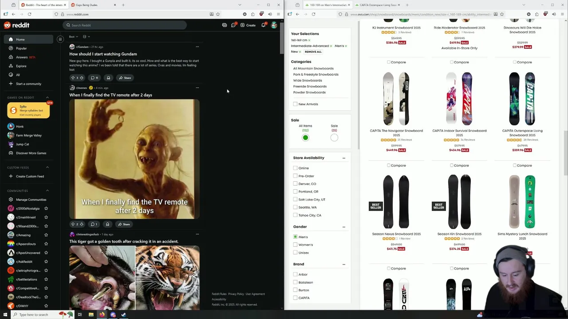
Task: Open the feed view layout dropdown
Action: click(86, 37)
